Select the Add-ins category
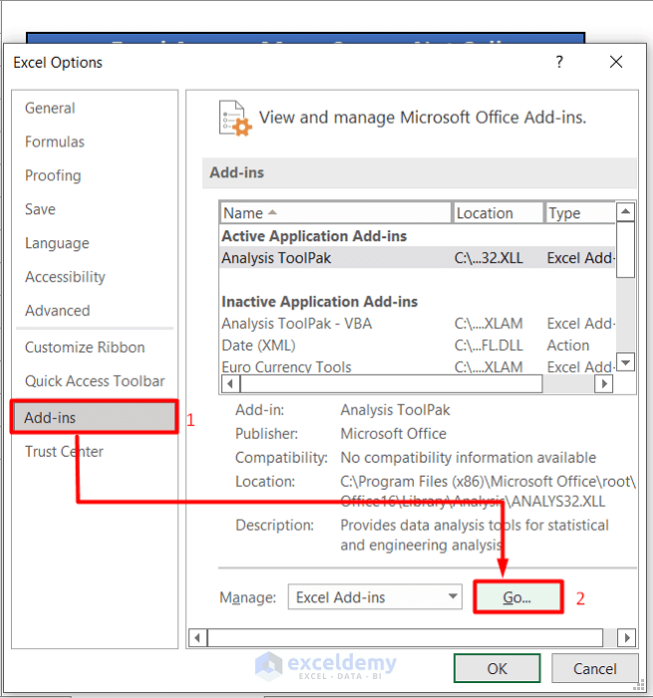Image resolution: width=653 pixels, height=698 pixels. click(x=95, y=417)
